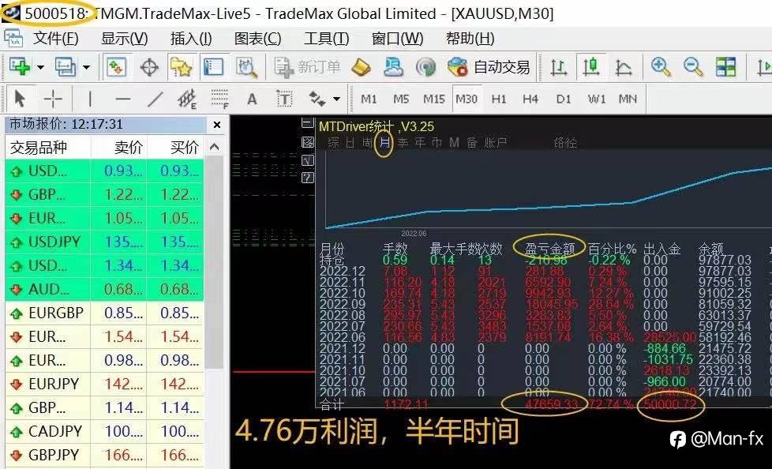Select the text label T tool
This screenshot has width=772, height=469.
284,99
